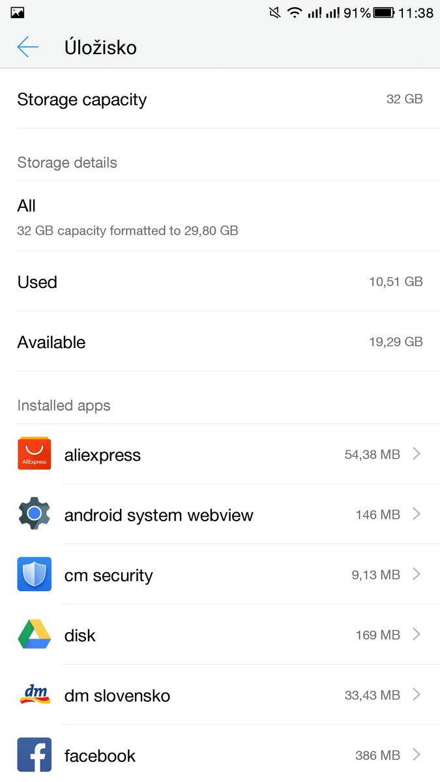Tap the CM Security shield icon
440x782 pixels.
click(x=35, y=575)
